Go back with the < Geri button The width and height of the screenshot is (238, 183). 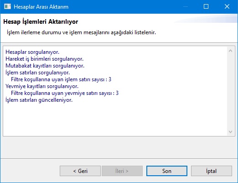pos(80,171)
